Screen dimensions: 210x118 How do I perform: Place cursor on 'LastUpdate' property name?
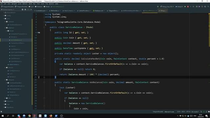(x=80, y=48)
